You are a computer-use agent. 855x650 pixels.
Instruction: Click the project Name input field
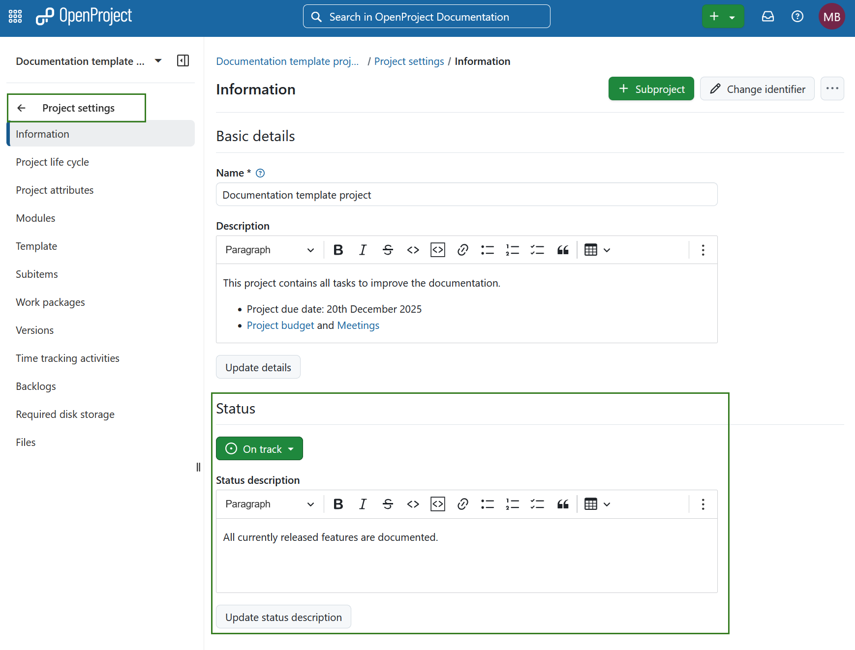466,194
